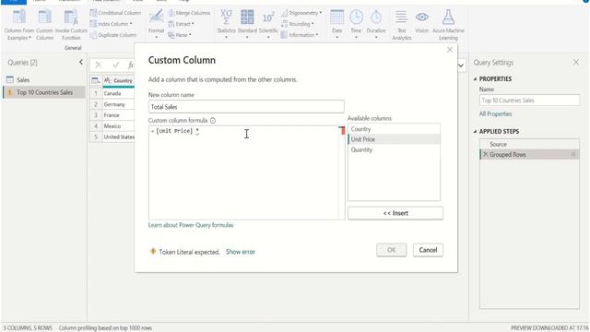Click Duplicate Column ribbon button
The height and width of the screenshot is (332, 590).
point(113,35)
